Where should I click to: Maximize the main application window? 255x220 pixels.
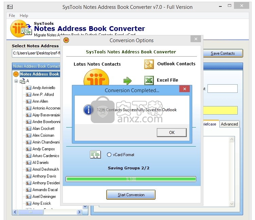(230, 6)
